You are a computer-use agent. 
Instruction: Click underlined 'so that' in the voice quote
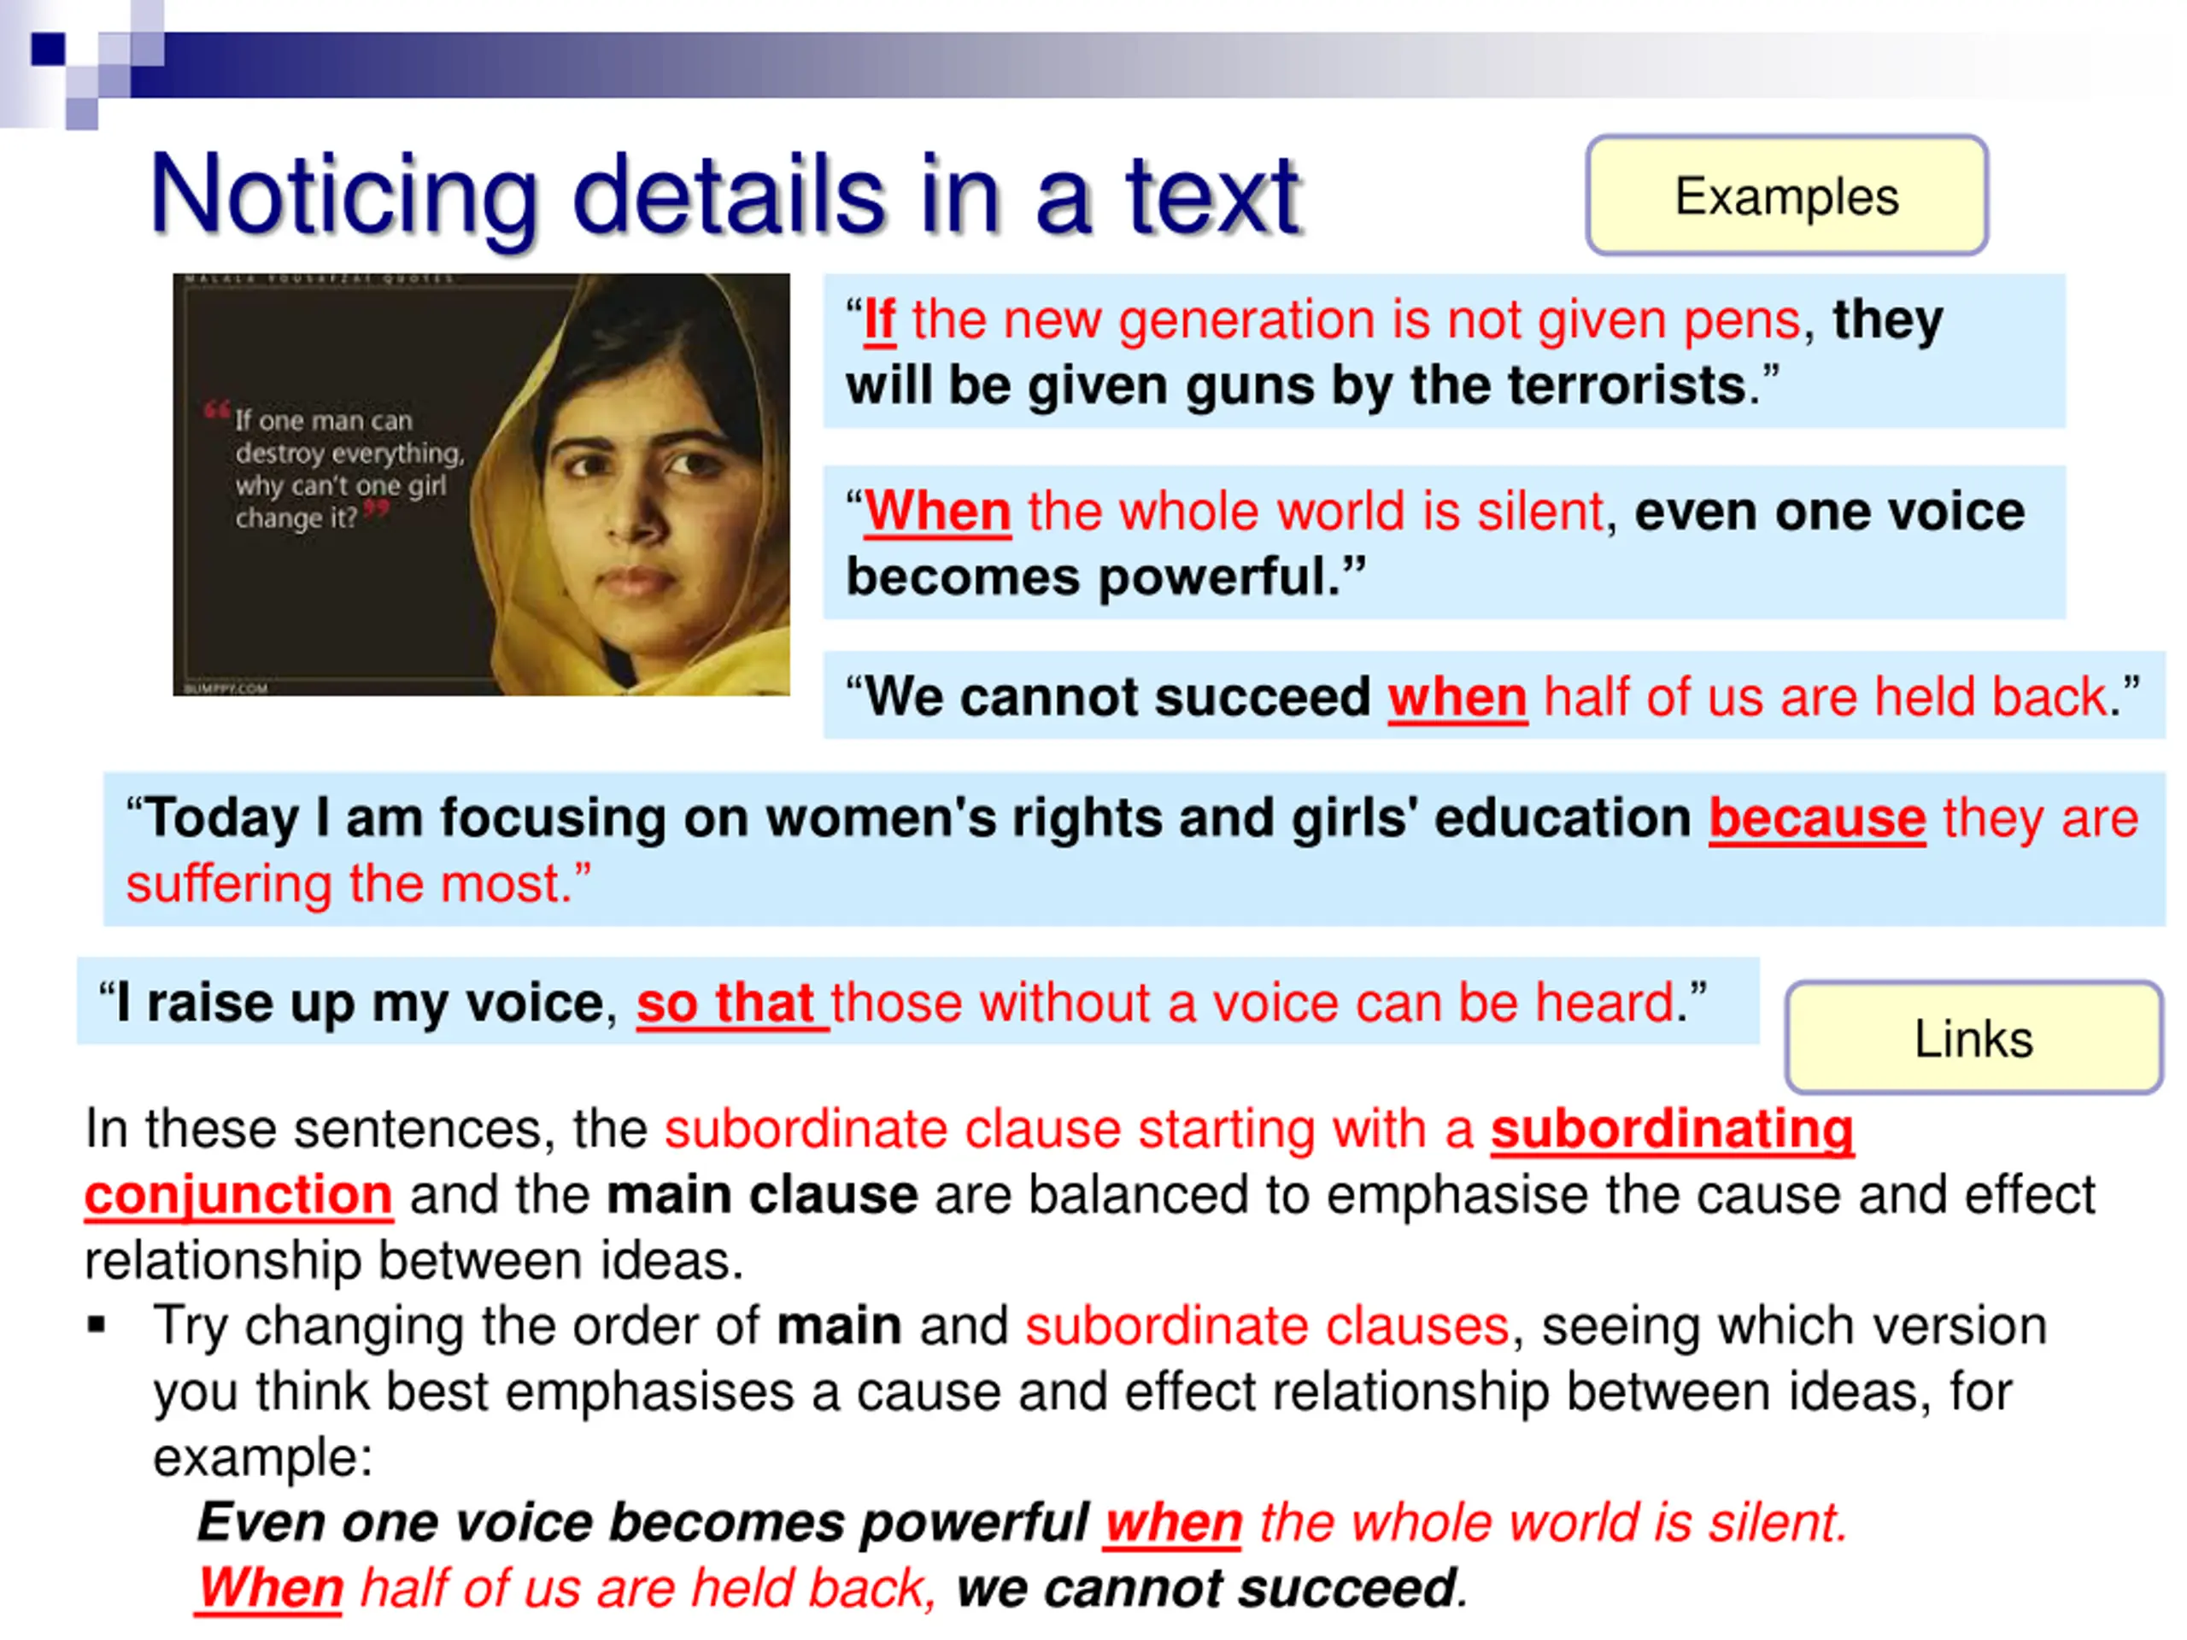tap(731, 1004)
